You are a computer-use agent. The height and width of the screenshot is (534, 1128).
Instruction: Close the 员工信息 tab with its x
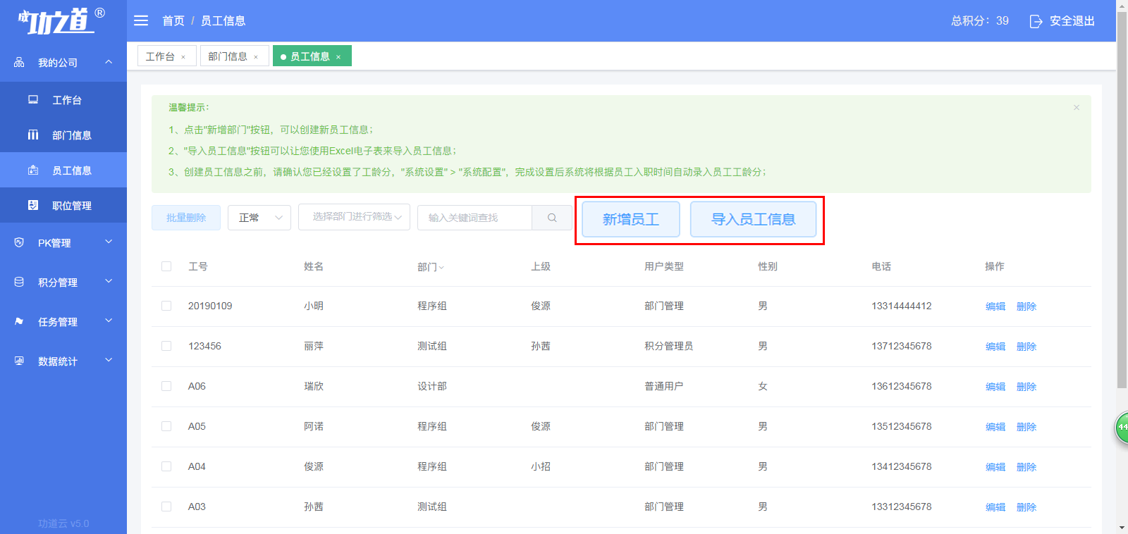point(338,57)
